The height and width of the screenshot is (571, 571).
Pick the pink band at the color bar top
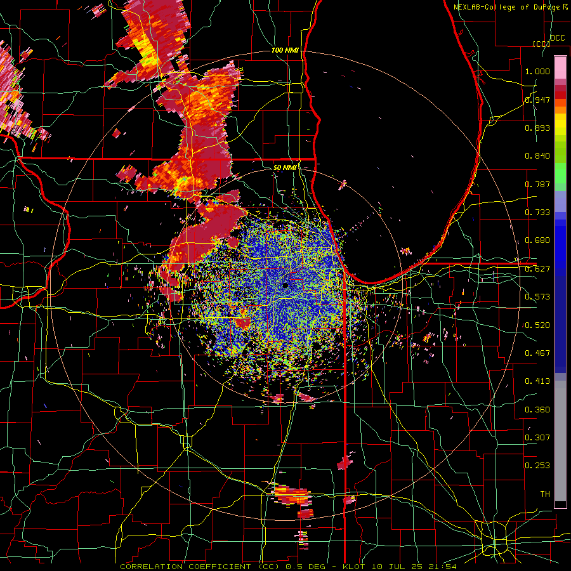(560, 67)
